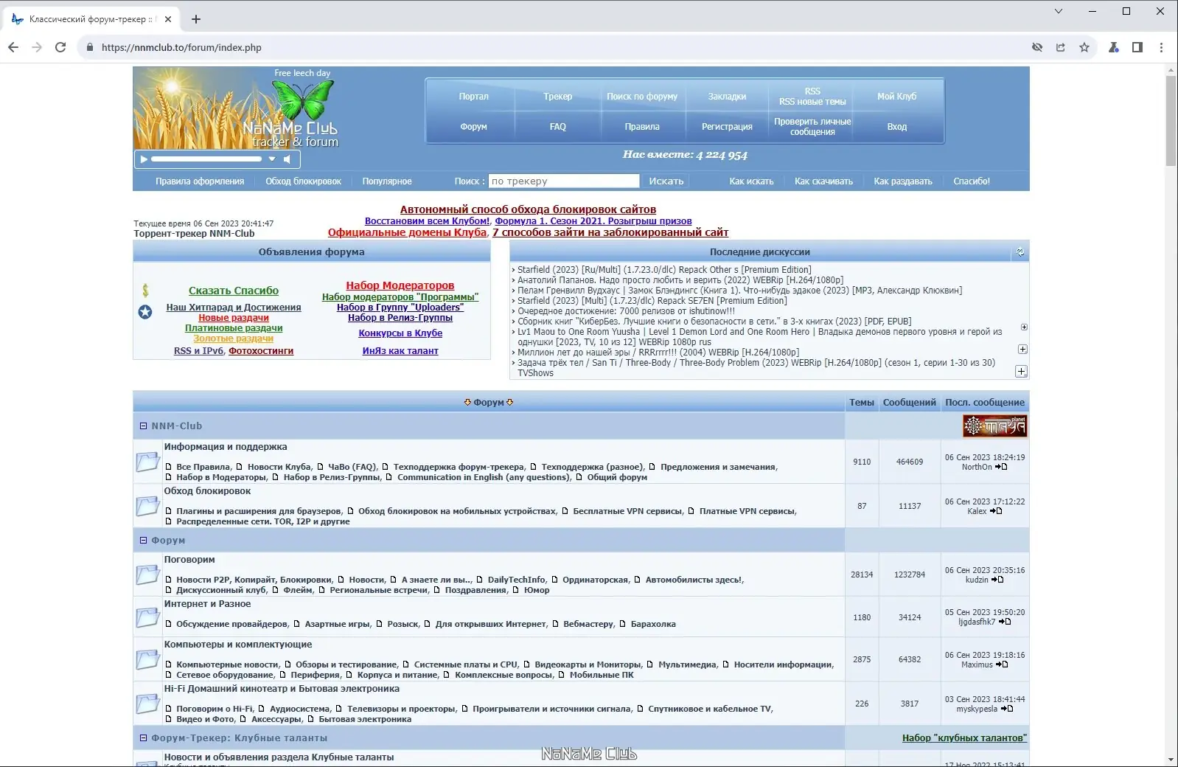Open the Трекер menu item
1178x767 pixels.
558,97
